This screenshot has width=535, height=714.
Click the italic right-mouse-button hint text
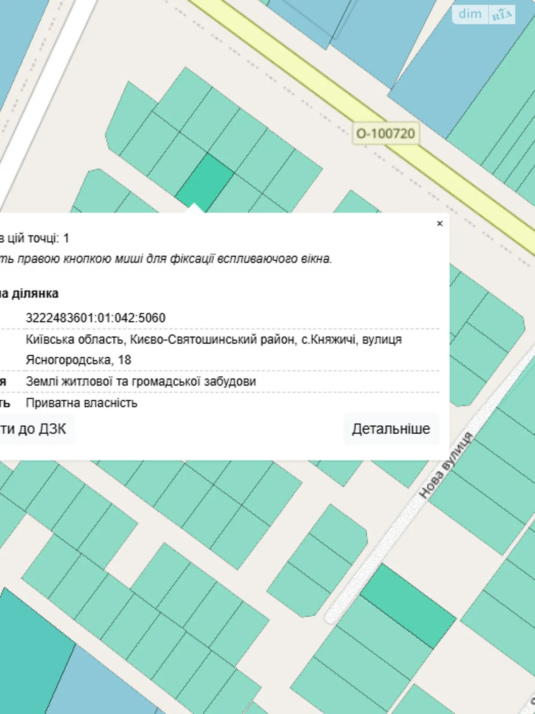pos(165,259)
